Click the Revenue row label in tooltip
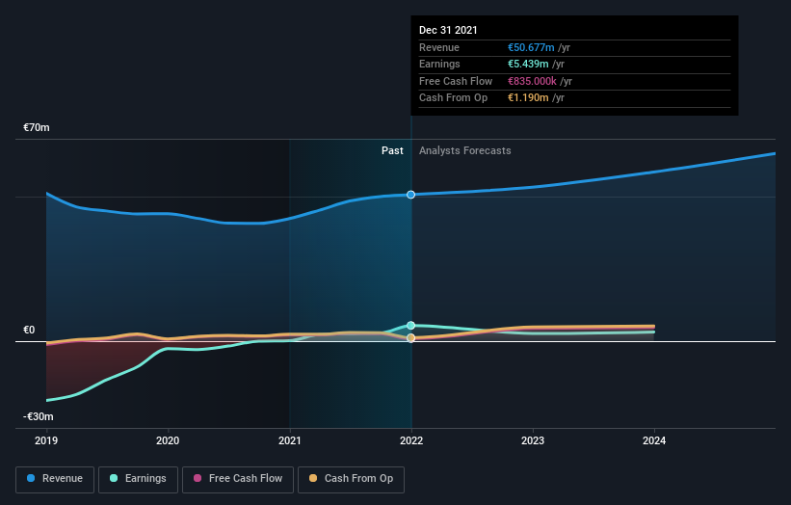Screen dimensions: 791x505 (439, 47)
